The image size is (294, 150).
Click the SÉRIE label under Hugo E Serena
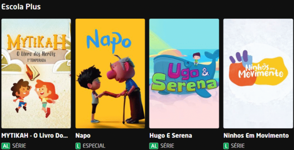pos(167,146)
